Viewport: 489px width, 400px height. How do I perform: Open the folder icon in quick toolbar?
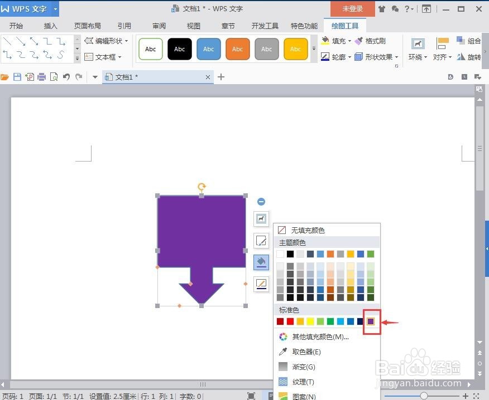point(4,77)
